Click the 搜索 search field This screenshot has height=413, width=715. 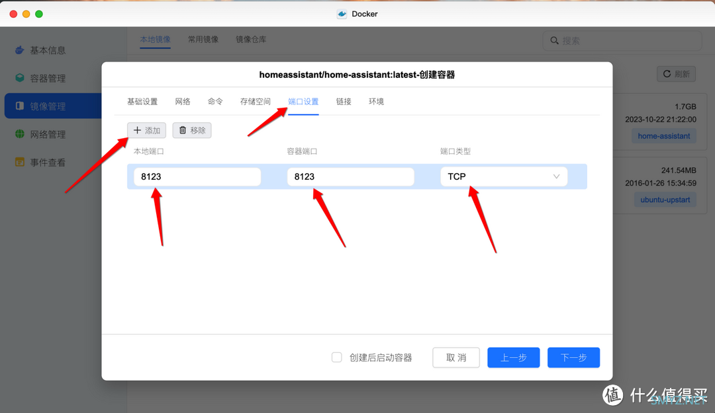pyautogui.click(x=622, y=40)
